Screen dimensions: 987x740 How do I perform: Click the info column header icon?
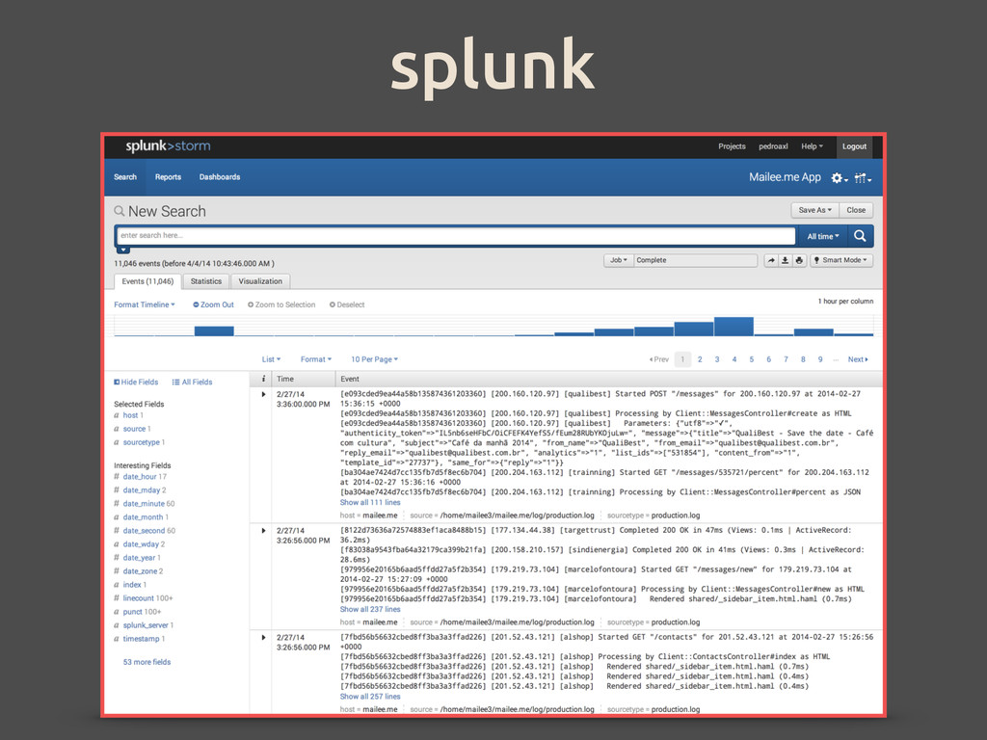(263, 379)
